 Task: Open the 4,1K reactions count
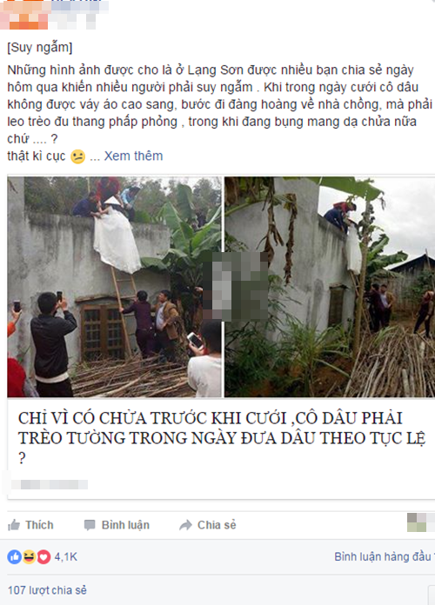[x=65, y=557]
